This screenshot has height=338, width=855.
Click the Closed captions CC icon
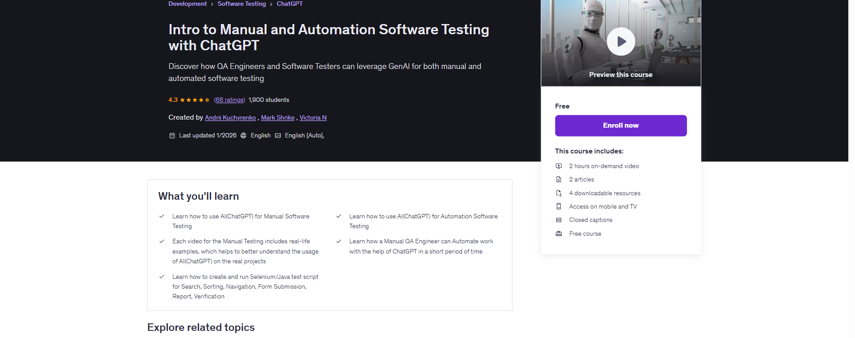pos(558,220)
